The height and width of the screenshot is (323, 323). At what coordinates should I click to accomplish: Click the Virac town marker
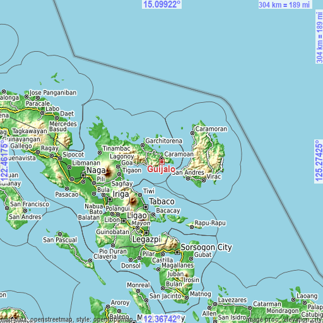[x=204, y=180]
